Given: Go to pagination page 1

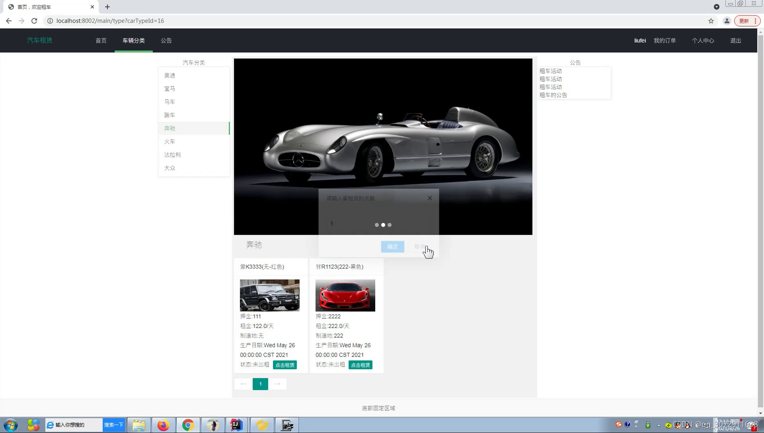Looking at the screenshot, I should coord(260,384).
